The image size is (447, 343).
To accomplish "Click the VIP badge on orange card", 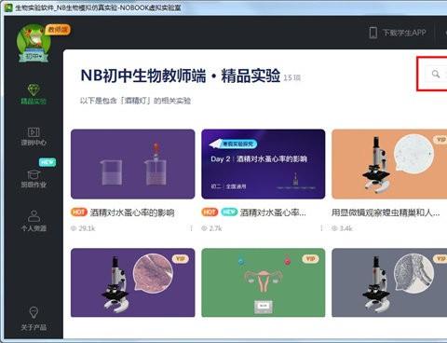I will point(440,140).
